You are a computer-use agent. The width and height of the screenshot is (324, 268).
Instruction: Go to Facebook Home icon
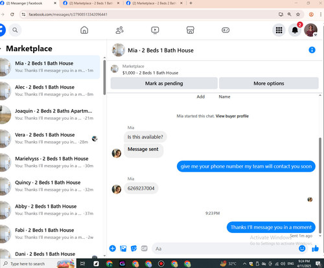[x=84, y=30]
